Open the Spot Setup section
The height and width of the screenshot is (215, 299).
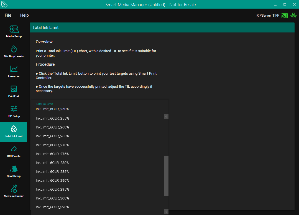point(14,171)
